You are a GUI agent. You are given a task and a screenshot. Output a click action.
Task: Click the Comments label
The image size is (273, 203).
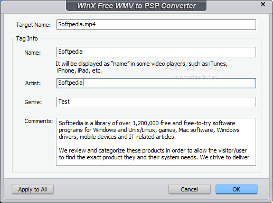coord(39,121)
